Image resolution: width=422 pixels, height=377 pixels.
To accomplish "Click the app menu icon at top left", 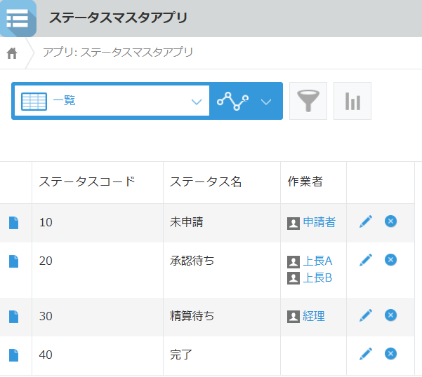I will click(x=17, y=18).
